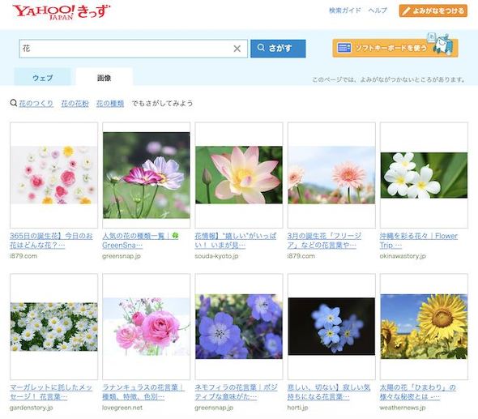Click the 花の花粉 suggestion link
Image resolution: width=478 pixels, height=419 pixels.
(x=75, y=104)
